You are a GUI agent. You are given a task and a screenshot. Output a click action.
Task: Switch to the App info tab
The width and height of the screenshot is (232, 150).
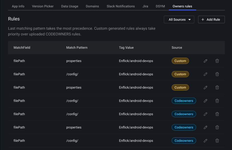18,6
